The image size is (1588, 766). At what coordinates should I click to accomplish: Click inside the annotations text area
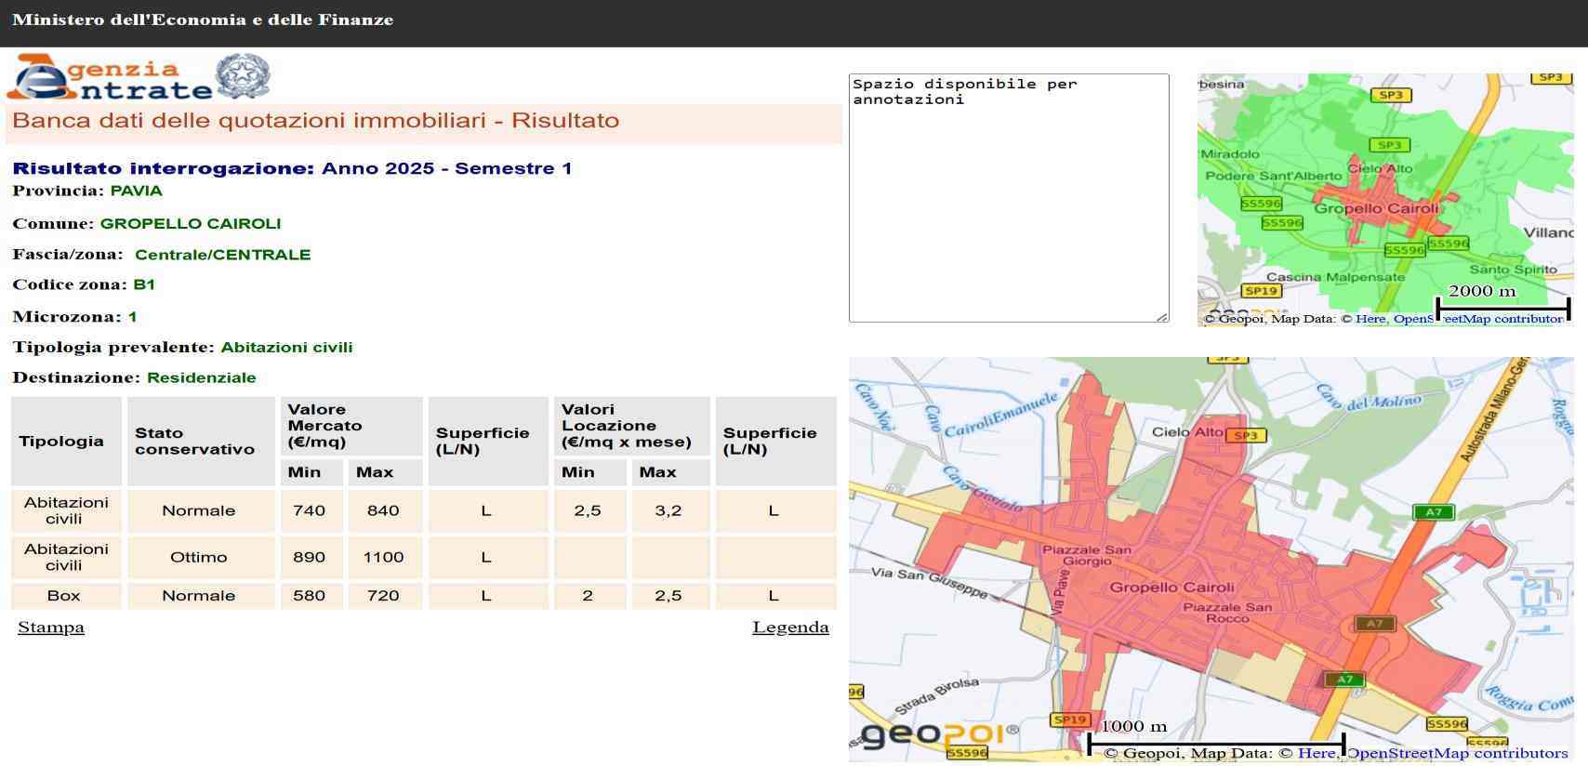coord(1009,198)
